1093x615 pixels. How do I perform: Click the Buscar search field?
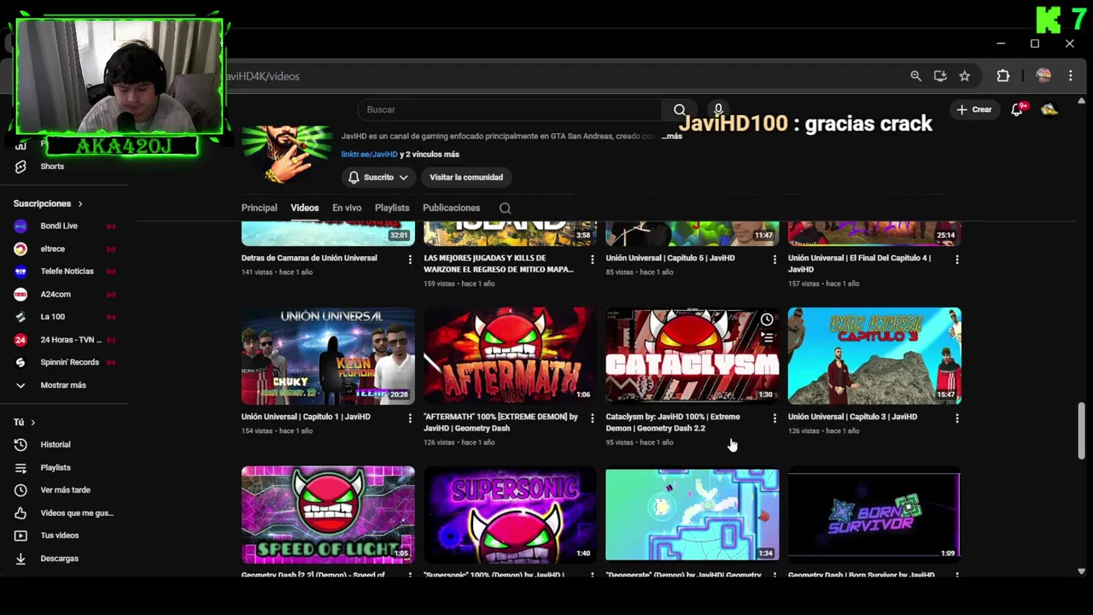coord(509,109)
